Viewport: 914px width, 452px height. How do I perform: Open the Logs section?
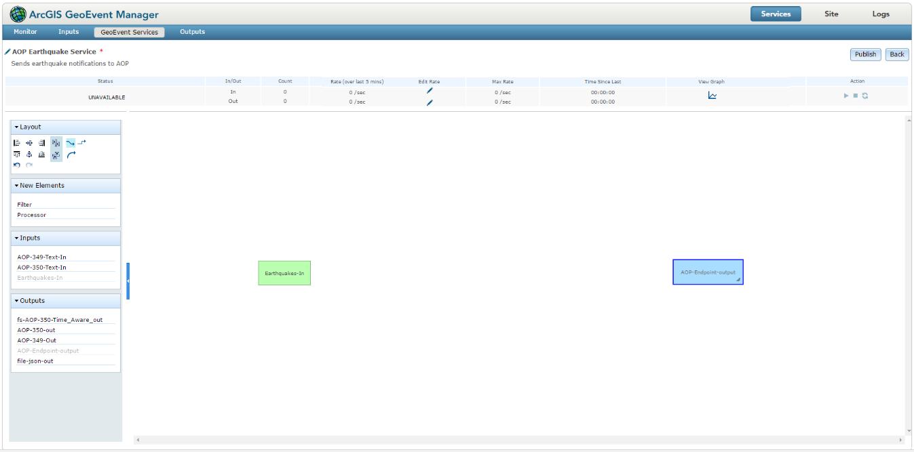coord(881,14)
